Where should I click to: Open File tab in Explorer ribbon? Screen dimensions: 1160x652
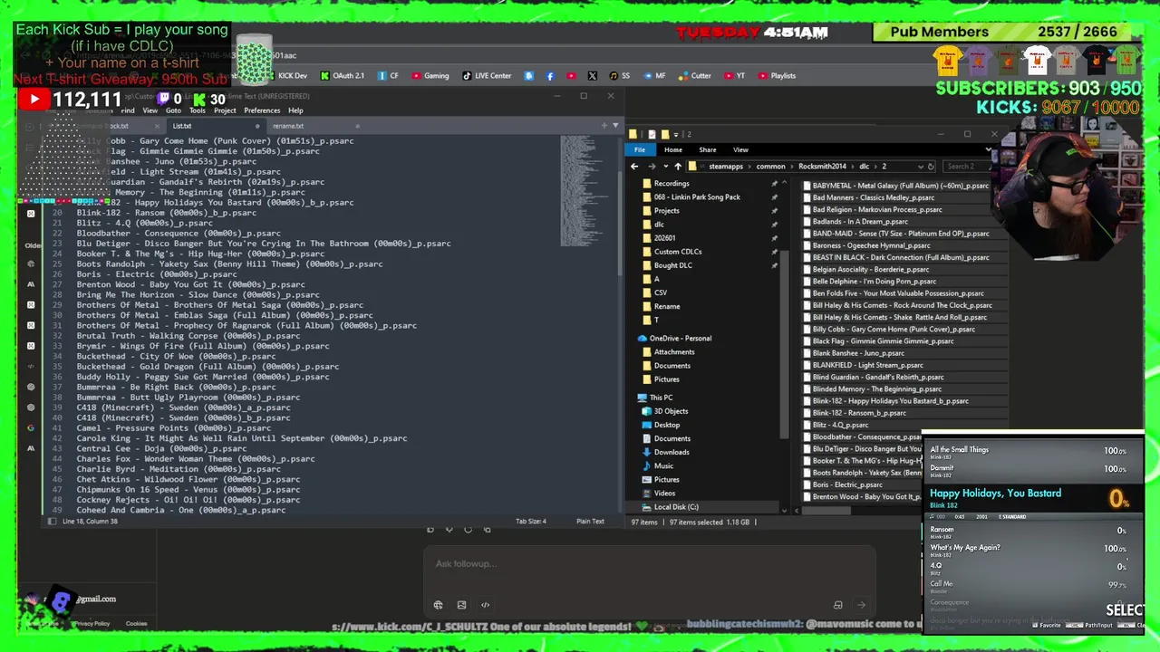(640, 149)
